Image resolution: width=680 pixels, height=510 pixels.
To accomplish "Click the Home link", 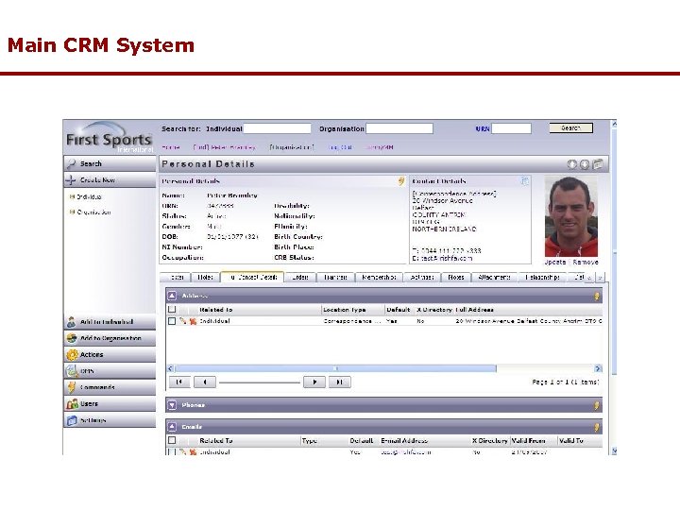I will click(x=171, y=147).
